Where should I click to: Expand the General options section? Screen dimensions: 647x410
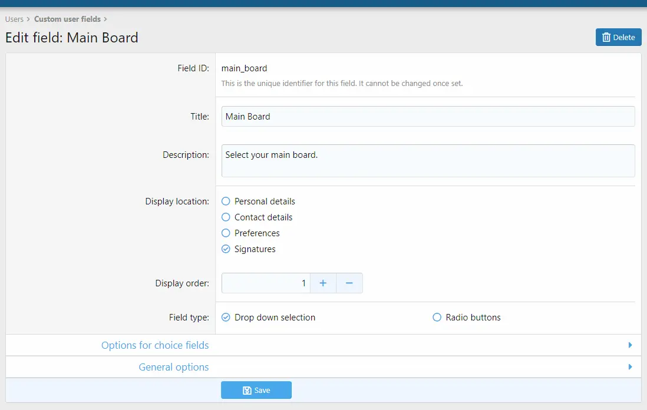tap(323, 367)
